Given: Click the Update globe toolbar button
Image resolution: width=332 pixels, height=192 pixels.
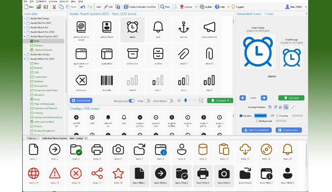Looking at the screenshot, I should click(x=206, y=7).
